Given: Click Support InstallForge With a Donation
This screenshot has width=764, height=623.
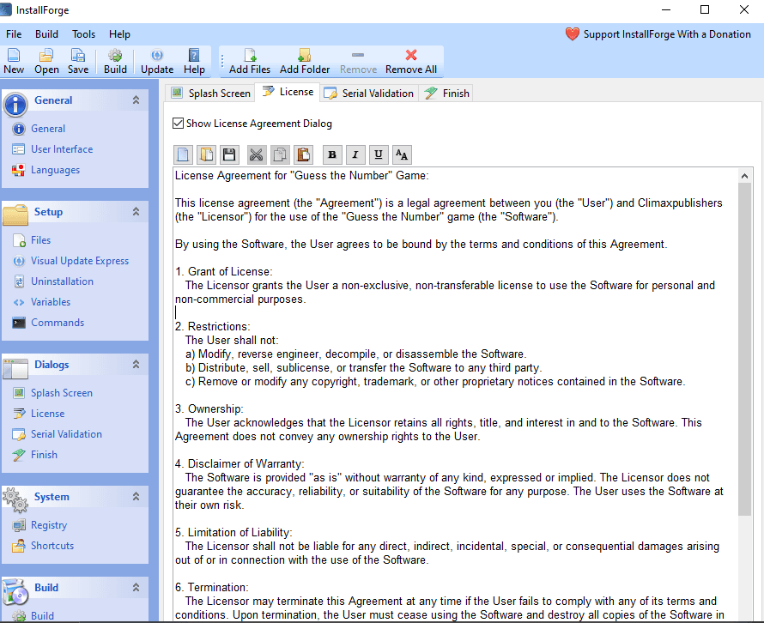Looking at the screenshot, I should [658, 34].
